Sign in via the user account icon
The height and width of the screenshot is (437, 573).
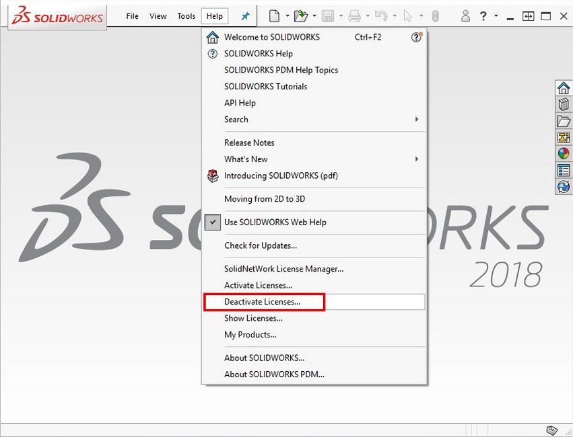pos(465,15)
